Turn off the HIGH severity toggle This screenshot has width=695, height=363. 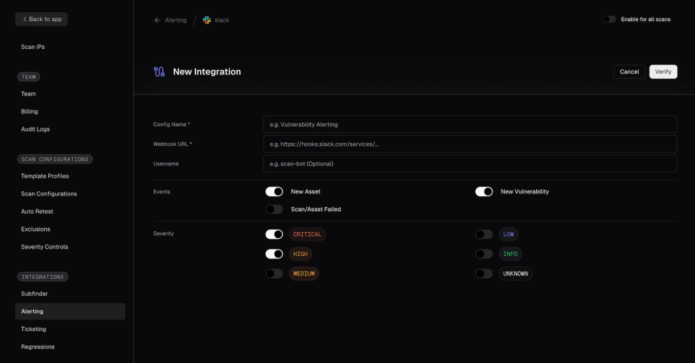coord(274,254)
